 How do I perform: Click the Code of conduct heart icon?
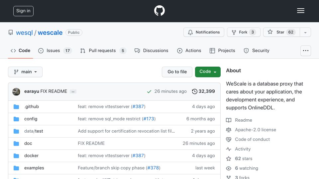point(229,140)
